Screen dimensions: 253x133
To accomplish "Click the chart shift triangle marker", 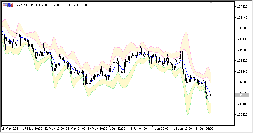I will pos(211,2).
